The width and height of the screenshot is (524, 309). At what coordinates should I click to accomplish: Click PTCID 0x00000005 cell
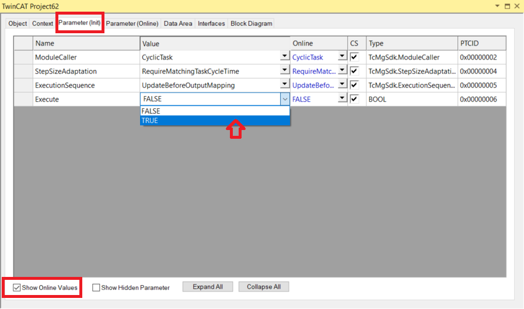[x=481, y=85]
